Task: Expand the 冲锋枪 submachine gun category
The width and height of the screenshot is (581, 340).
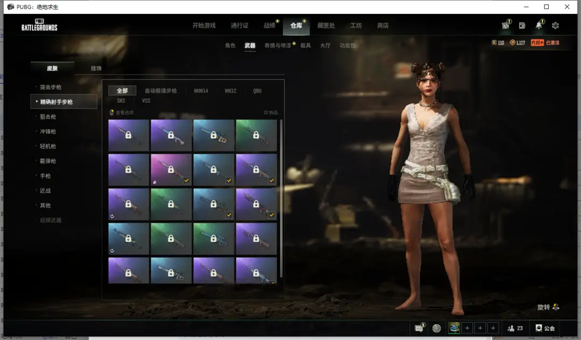Action: (48, 132)
